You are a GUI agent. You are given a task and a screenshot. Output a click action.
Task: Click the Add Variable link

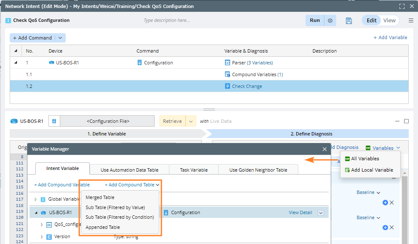click(390, 37)
